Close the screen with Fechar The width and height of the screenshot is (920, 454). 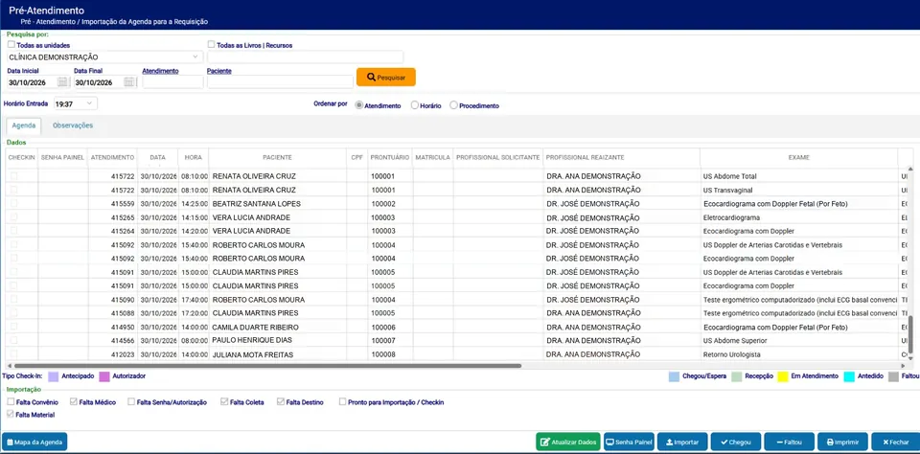point(895,443)
